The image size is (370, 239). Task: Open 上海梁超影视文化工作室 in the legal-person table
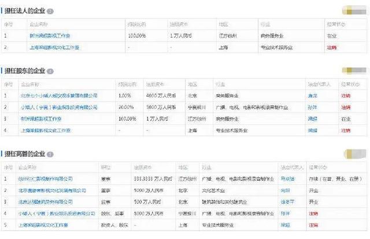pos(54,47)
